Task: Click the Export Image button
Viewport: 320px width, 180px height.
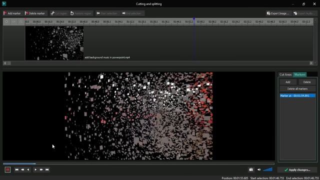Action: pyautogui.click(x=278, y=13)
